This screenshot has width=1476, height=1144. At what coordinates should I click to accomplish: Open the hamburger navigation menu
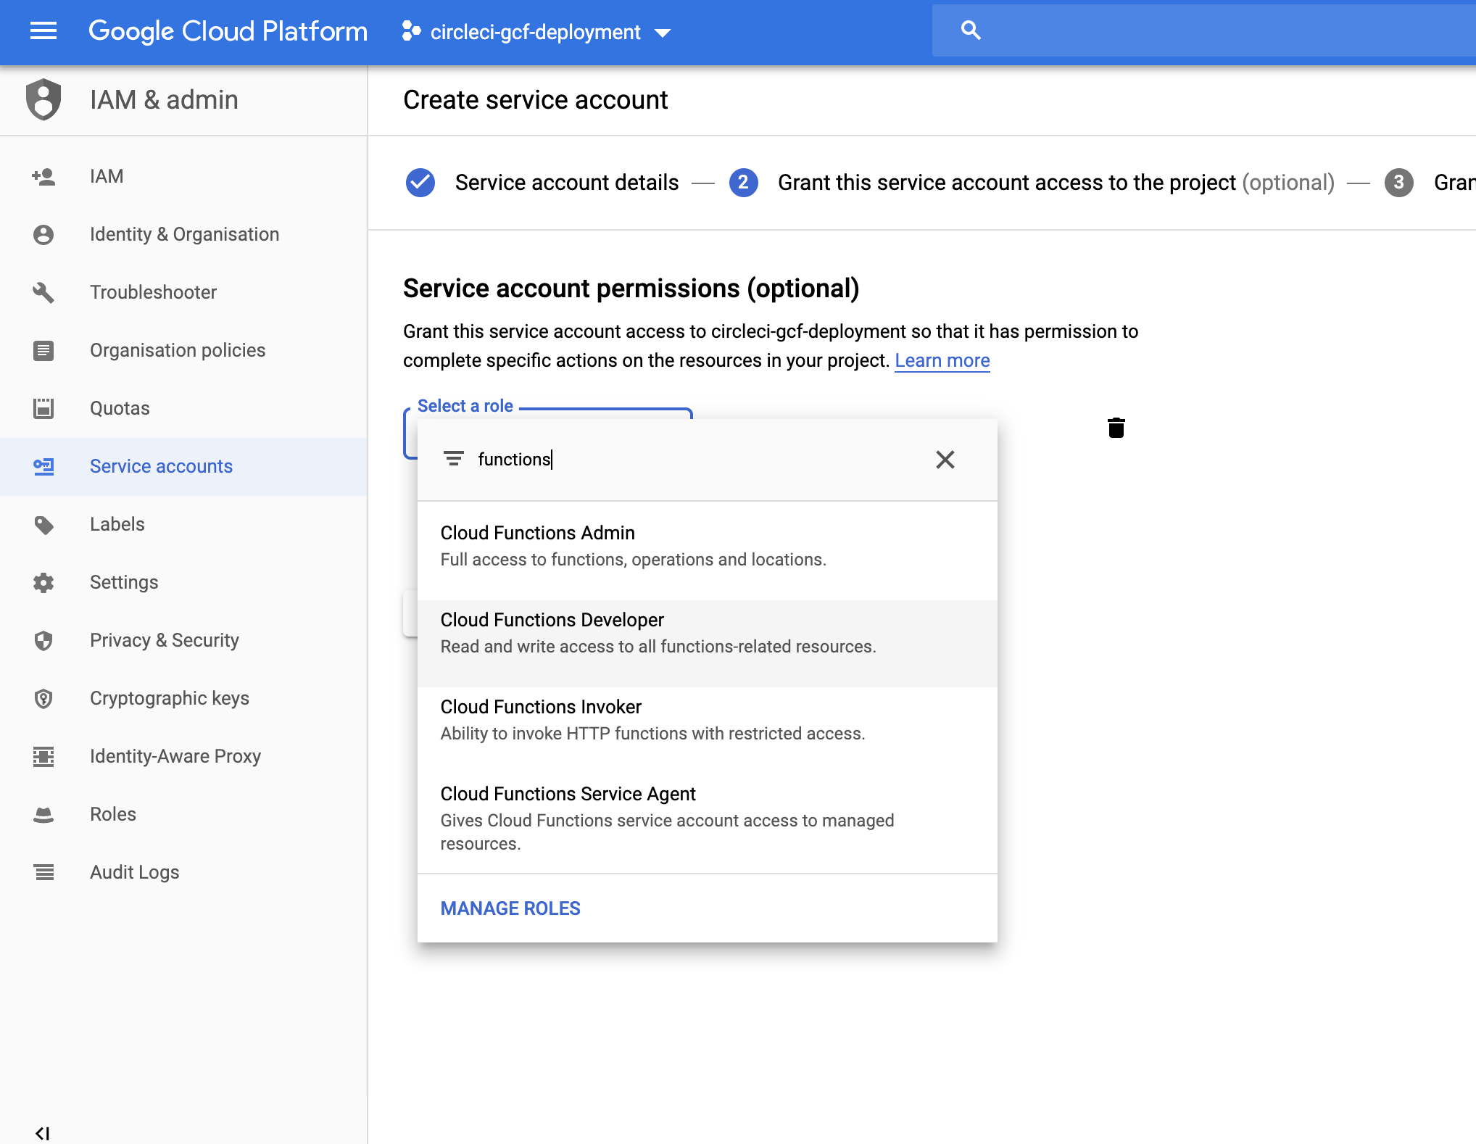[43, 31]
